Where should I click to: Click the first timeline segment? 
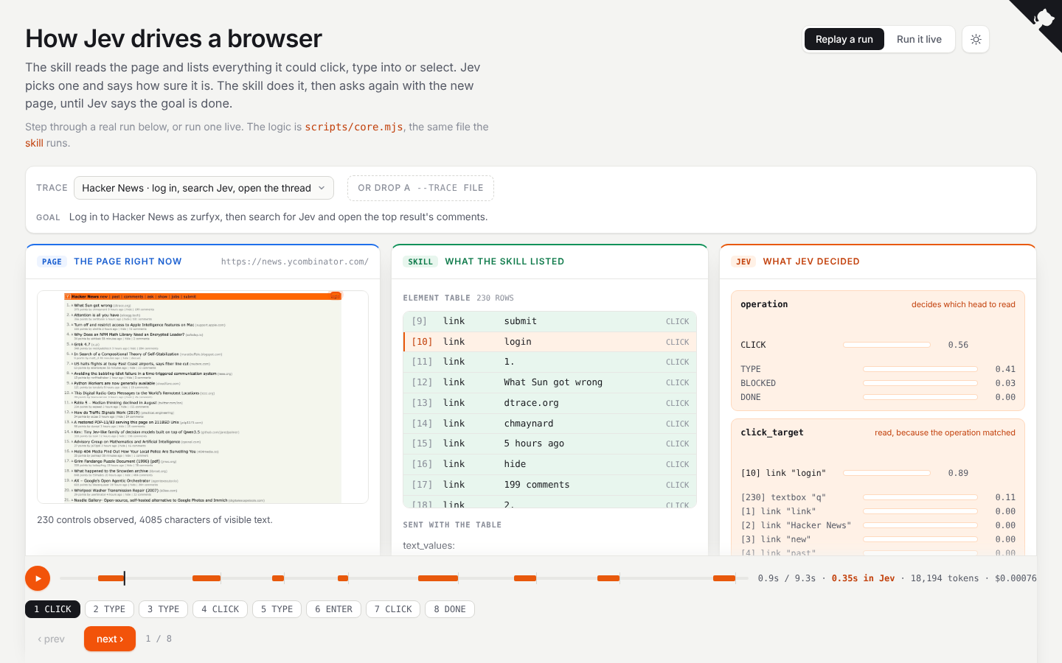coord(111,578)
